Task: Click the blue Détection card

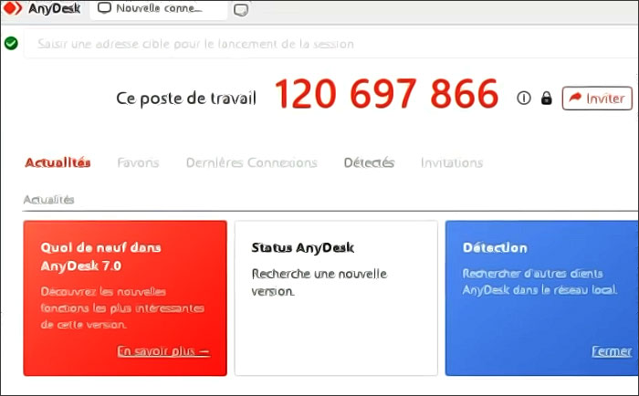Action: (x=541, y=298)
